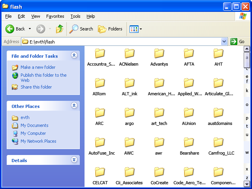Select the CELCAT folder icon
The image size is (252, 189).
point(100,172)
